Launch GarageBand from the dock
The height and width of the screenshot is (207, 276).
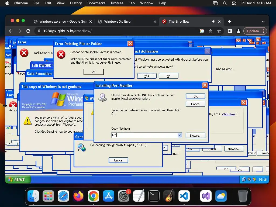tap(169, 196)
